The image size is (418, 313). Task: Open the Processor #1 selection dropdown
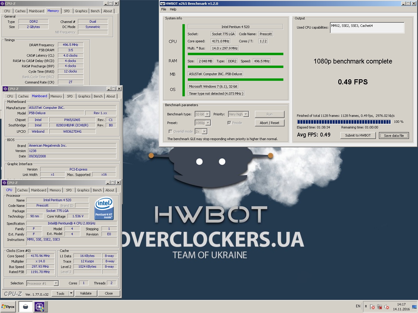coord(43,283)
